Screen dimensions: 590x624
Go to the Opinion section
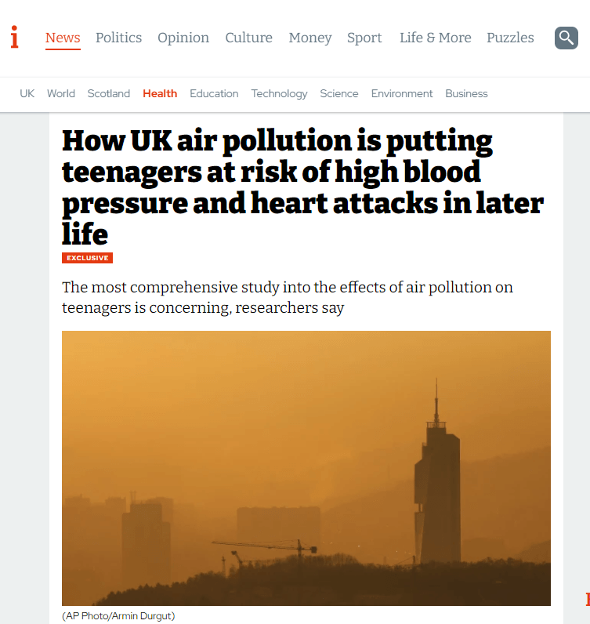click(183, 38)
